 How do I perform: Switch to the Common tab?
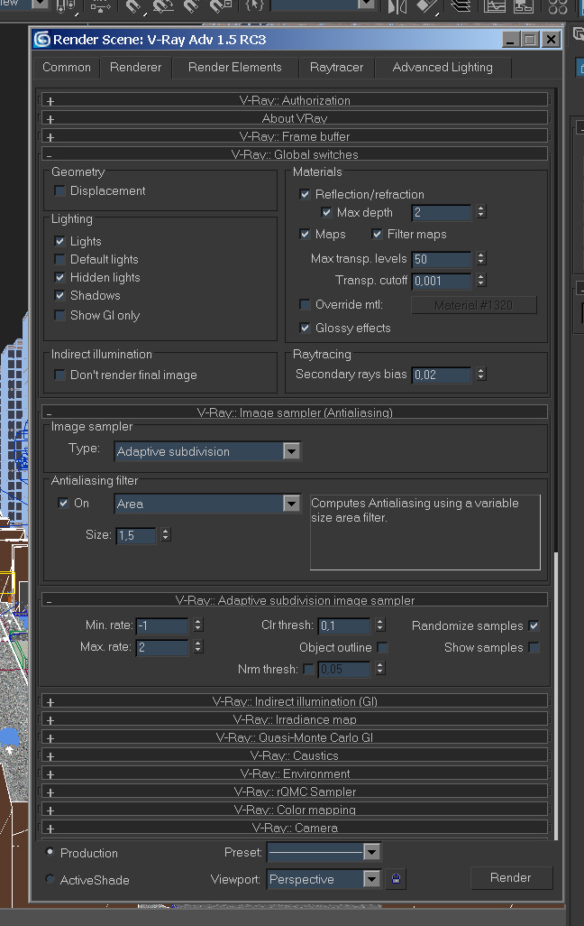coord(67,68)
